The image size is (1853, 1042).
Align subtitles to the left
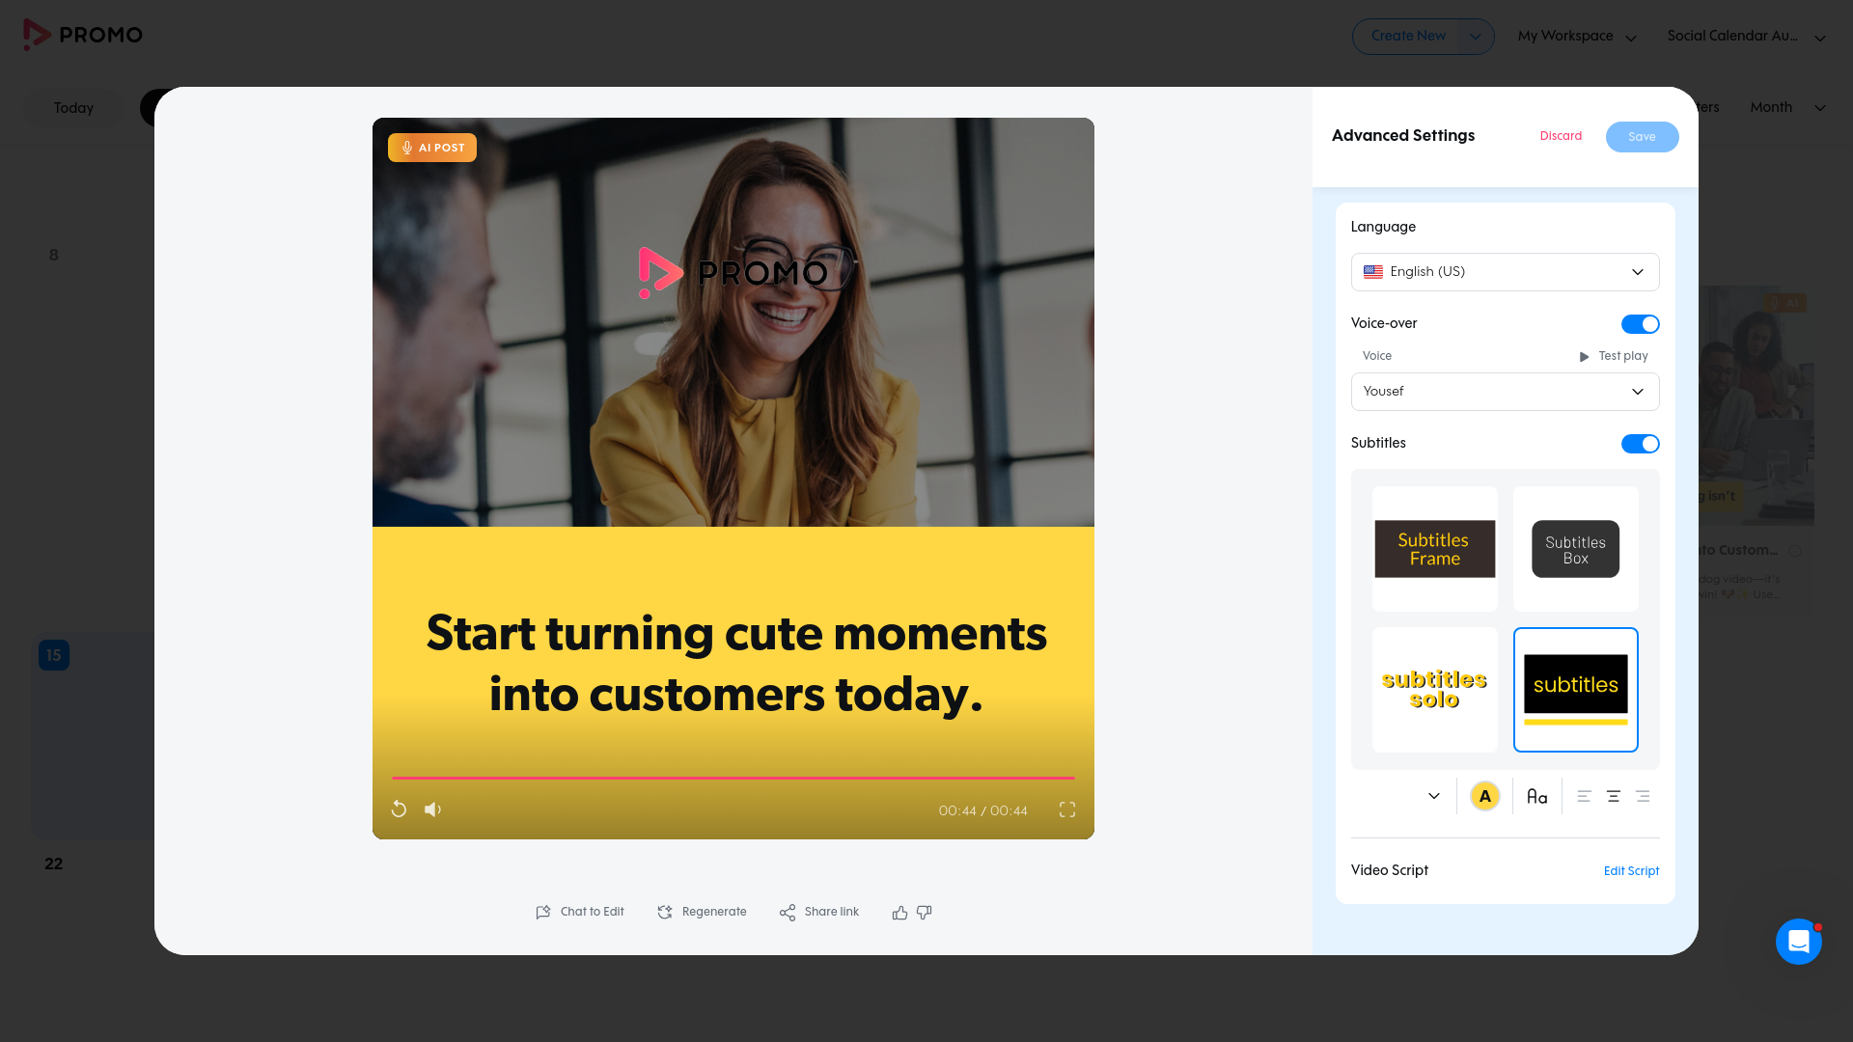pos(1584,796)
